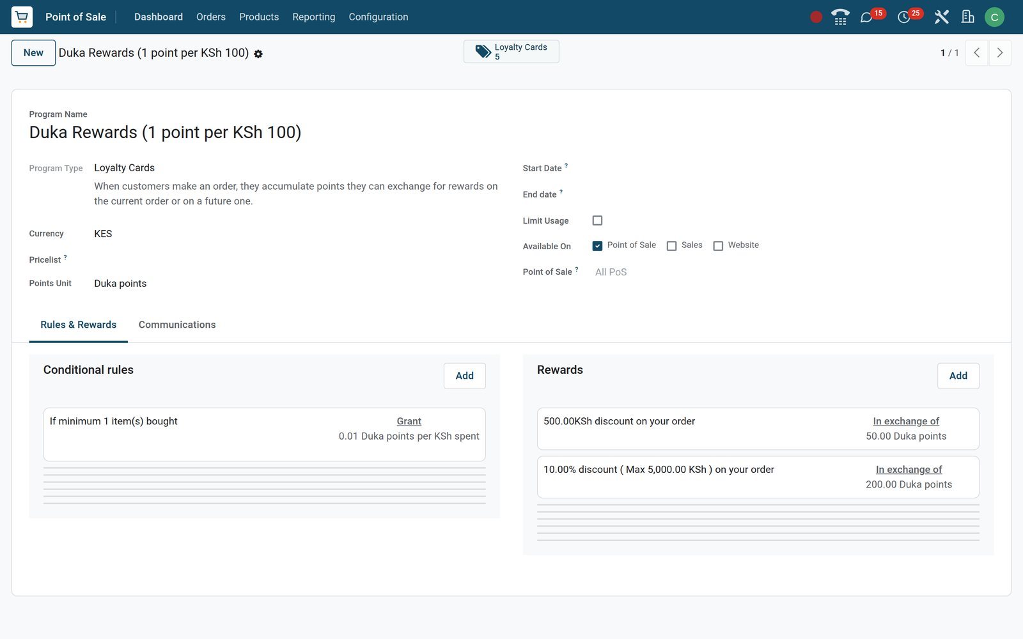Open the Start Date picker field

tap(793, 168)
